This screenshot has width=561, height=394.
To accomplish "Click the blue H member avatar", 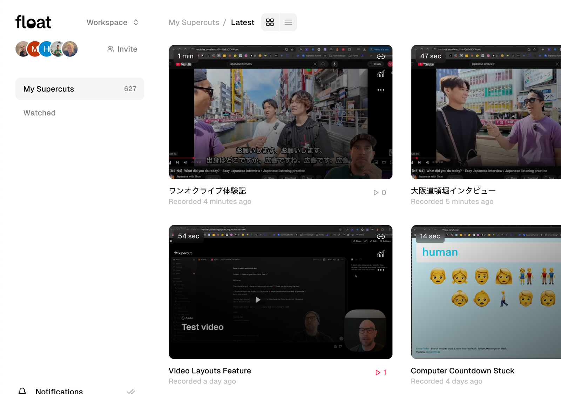I will click(x=46, y=49).
